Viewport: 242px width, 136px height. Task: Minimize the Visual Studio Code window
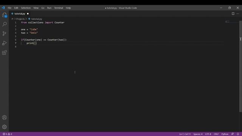coord(221,8)
